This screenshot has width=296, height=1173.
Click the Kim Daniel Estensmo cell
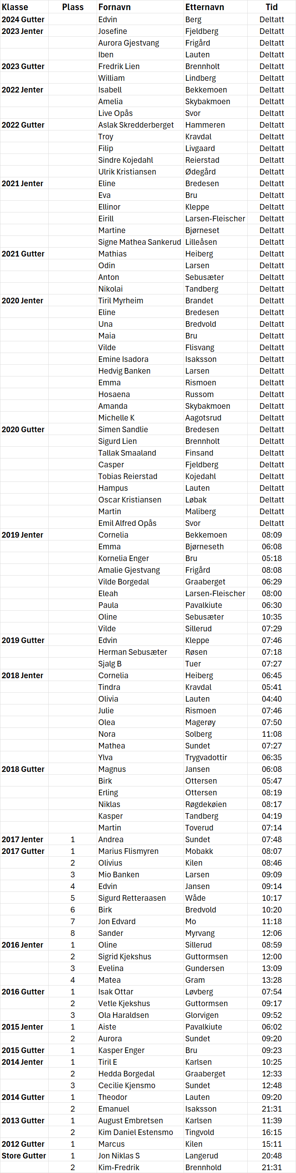point(135,1132)
